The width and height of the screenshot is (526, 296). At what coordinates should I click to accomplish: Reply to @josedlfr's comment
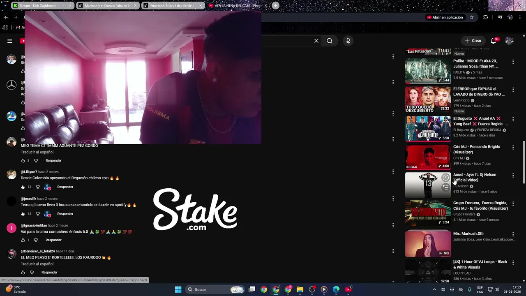click(65, 214)
